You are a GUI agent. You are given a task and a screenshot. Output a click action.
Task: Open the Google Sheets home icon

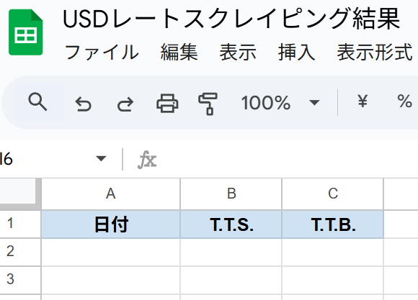click(26, 32)
